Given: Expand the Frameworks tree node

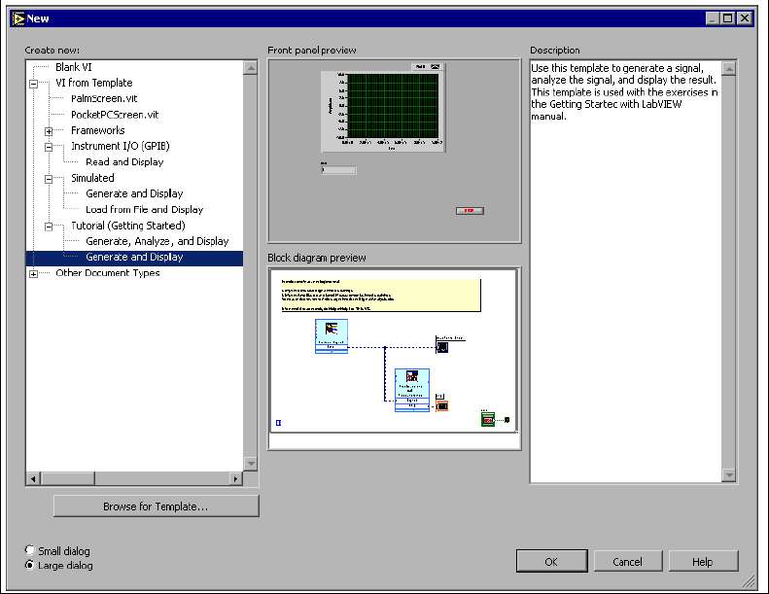Looking at the screenshot, I should (49, 131).
